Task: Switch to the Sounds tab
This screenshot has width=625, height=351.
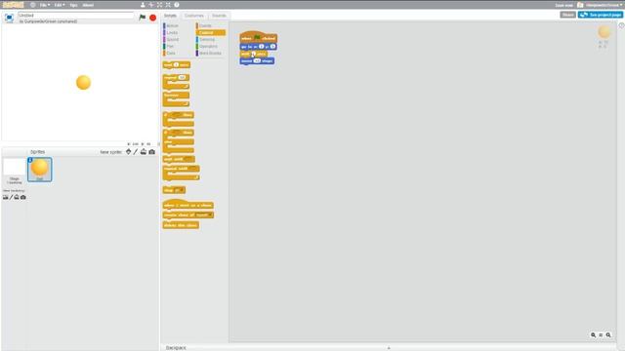Action: (x=219, y=16)
